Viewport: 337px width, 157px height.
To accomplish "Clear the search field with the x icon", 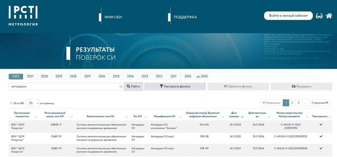I will tap(121, 87).
